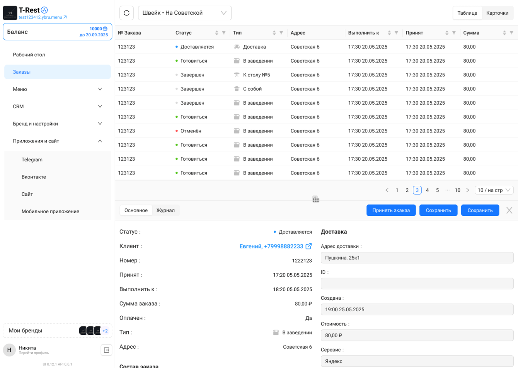Open filter on the Тип column
Viewport: 518px width, 368px height.
281,33
